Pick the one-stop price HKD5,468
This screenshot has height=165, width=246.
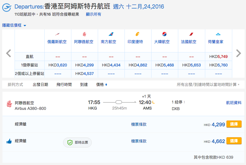pos(164,65)
